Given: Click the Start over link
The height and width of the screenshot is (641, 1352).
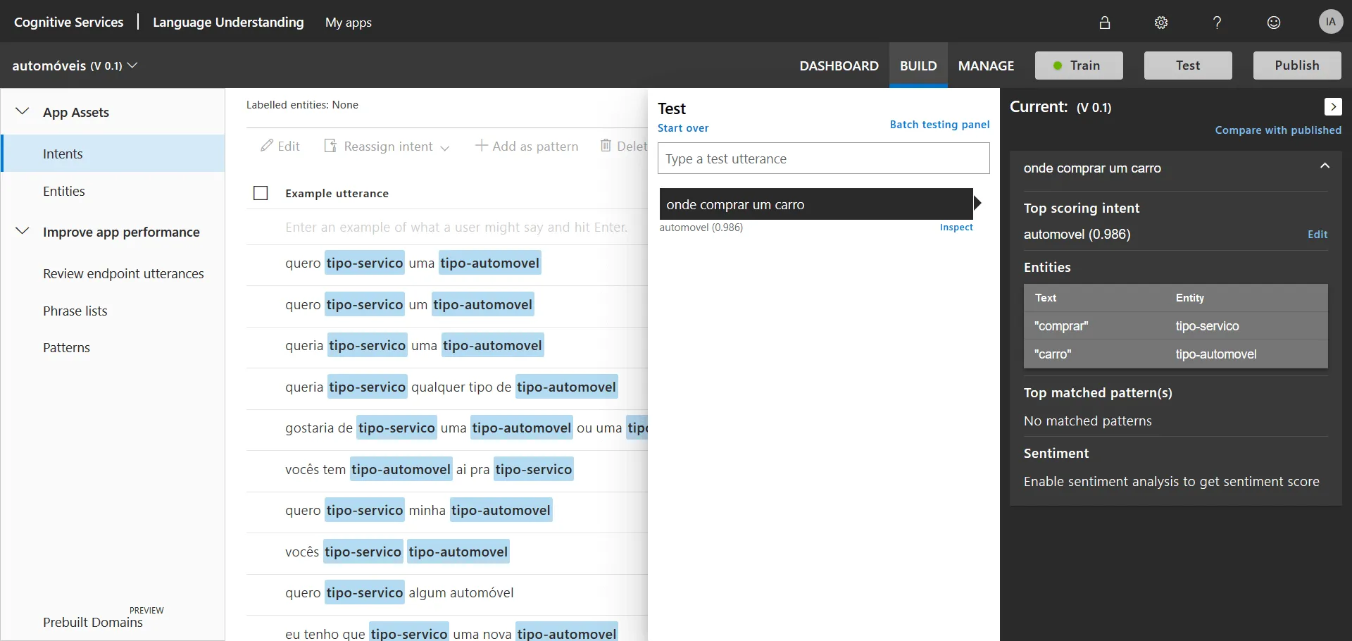Looking at the screenshot, I should coord(683,128).
